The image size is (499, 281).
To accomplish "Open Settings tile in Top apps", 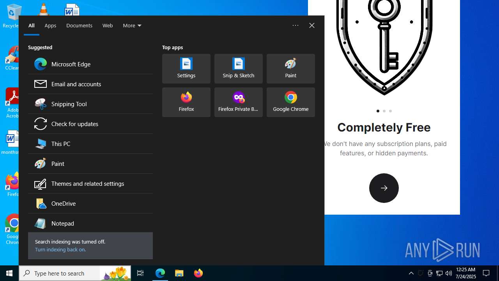I will pyautogui.click(x=186, y=69).
